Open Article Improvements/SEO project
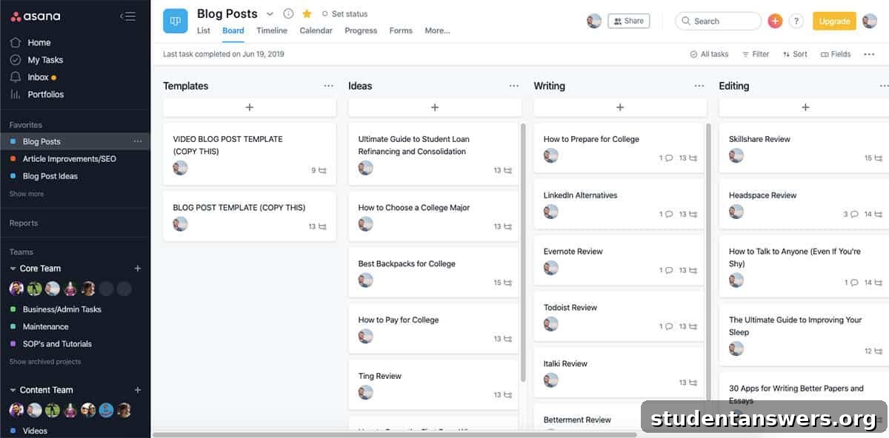 [x=69, y=158]
